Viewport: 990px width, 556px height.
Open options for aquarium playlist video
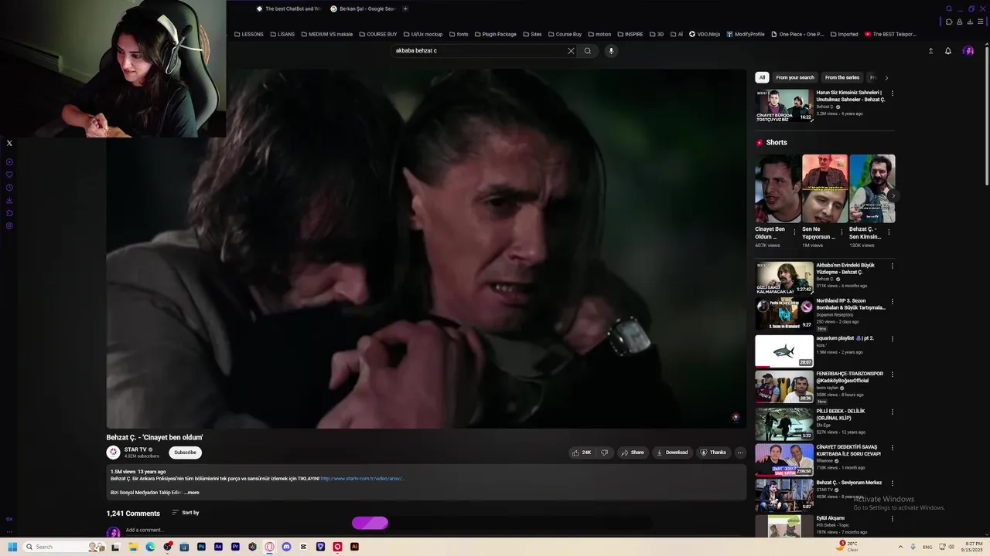(892, 339)
